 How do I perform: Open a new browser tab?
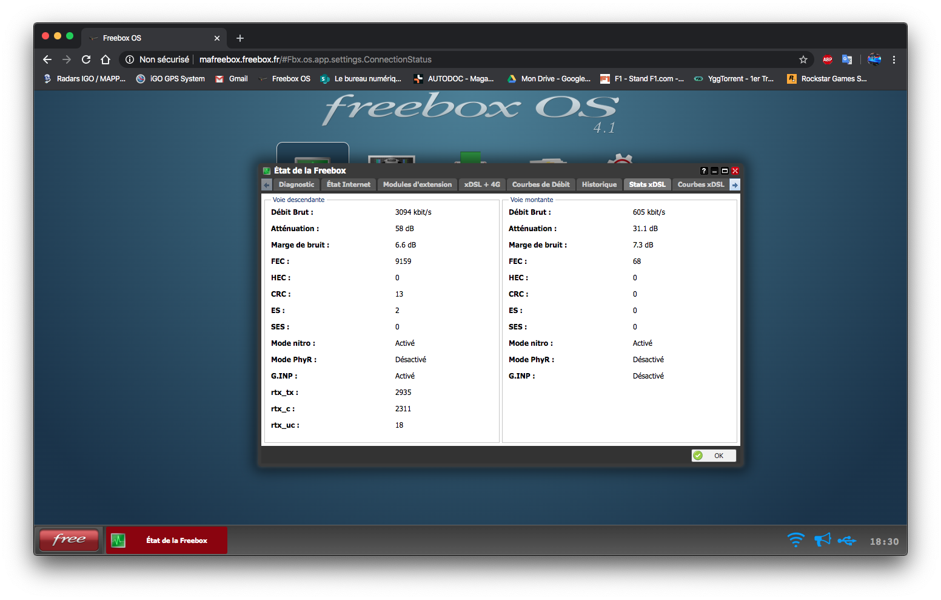(240, 38)
